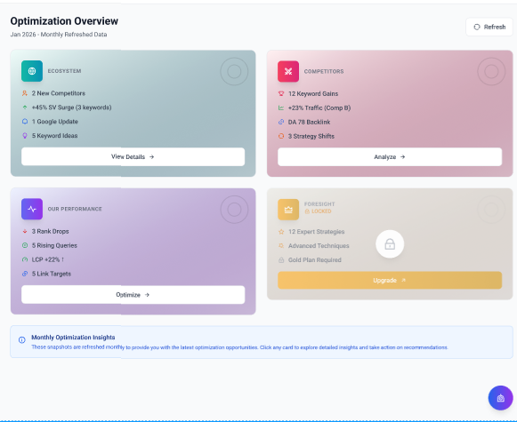Click the icon beside Advanced Techniques
Viewport: 517px width, 422px height.
281,246
